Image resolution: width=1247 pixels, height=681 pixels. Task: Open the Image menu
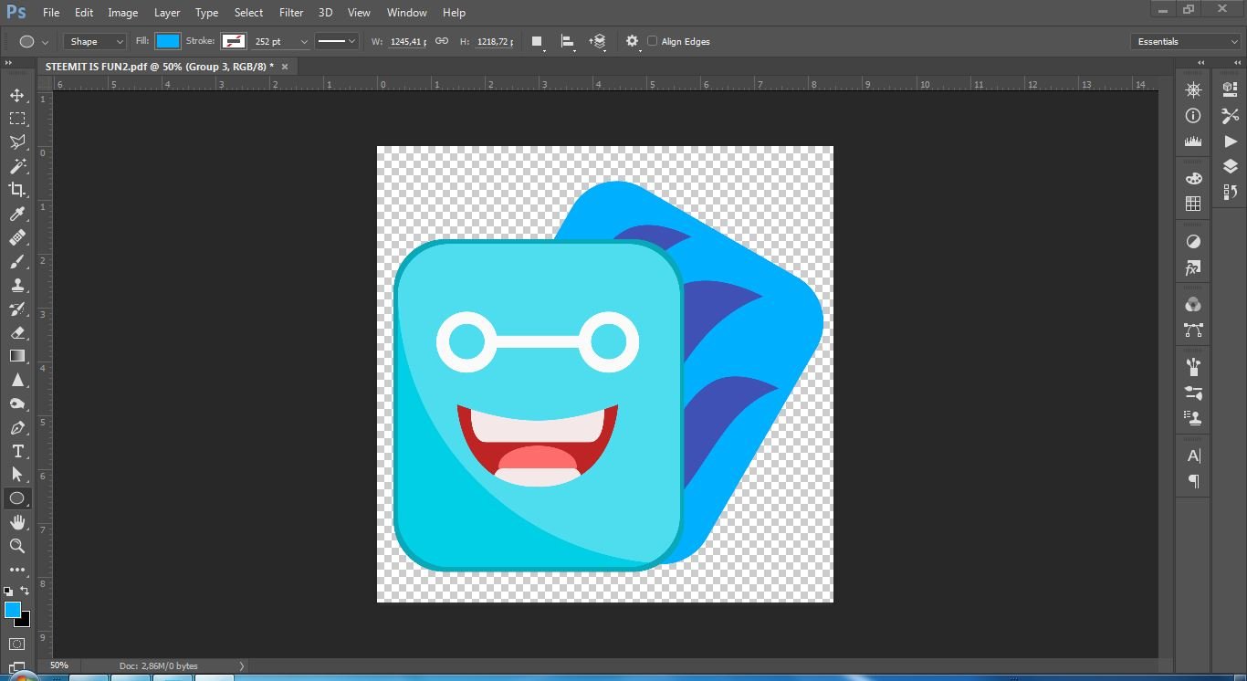click(x=123, y=13)
